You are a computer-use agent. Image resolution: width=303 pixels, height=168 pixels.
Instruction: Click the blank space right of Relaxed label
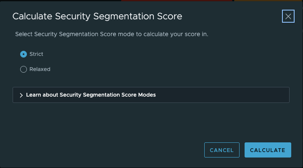[x=126, y=69]
